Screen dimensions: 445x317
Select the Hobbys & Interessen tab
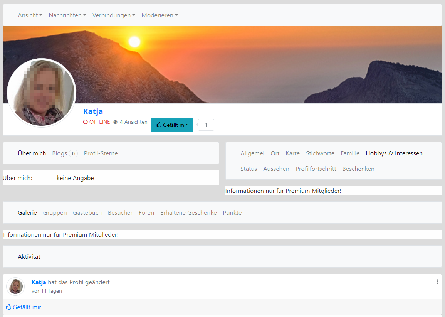394,153
